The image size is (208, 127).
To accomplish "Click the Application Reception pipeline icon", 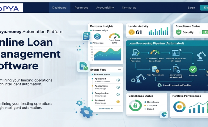I will click(136, 53).
